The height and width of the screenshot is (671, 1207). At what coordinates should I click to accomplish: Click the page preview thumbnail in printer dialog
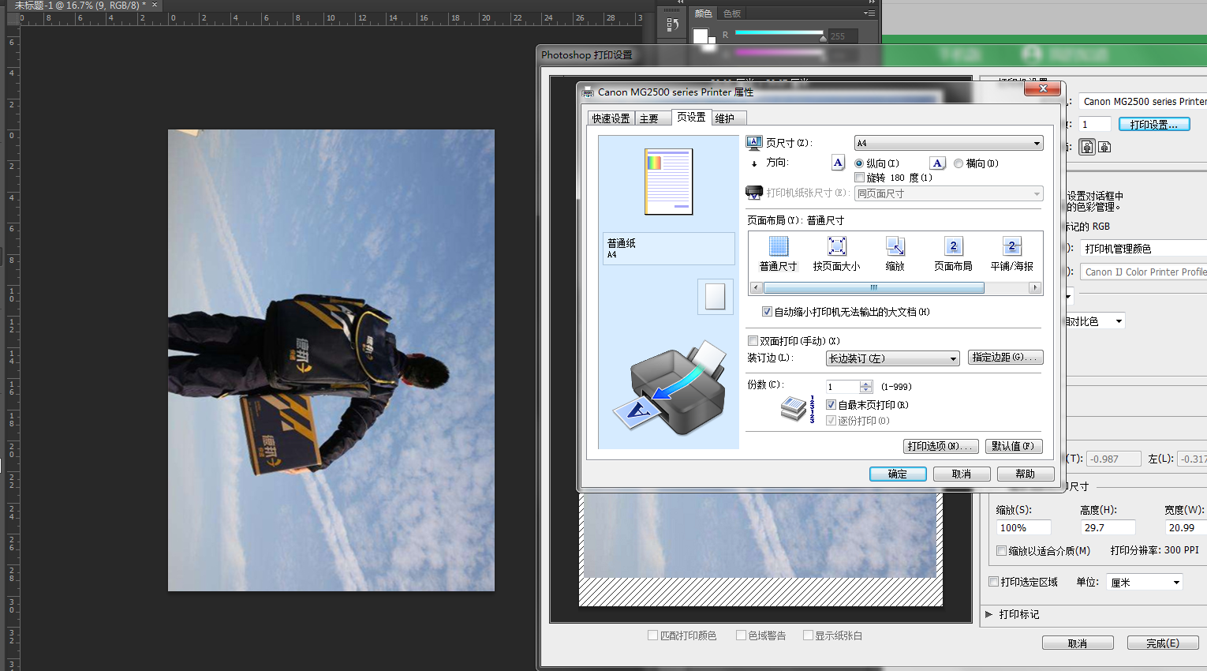click(668, 182)
